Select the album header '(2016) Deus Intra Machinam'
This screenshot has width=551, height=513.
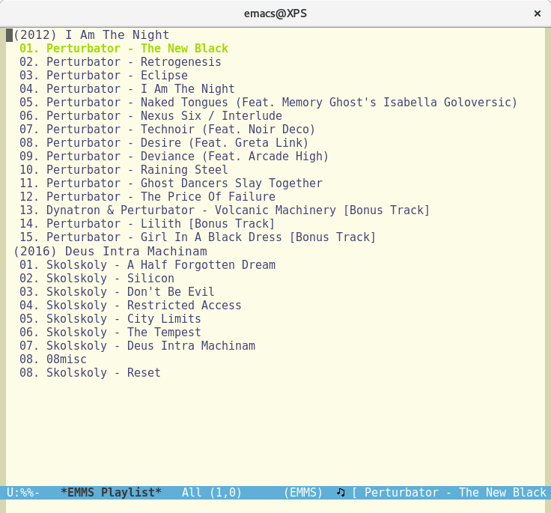coord(110,251)
